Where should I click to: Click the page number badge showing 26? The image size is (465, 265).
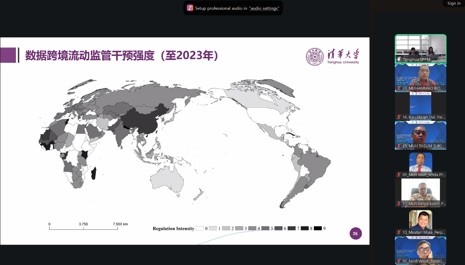click(356, 233)
